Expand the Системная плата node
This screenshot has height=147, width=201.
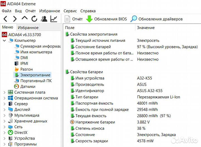pyautogui.click(x=4, y=92)
